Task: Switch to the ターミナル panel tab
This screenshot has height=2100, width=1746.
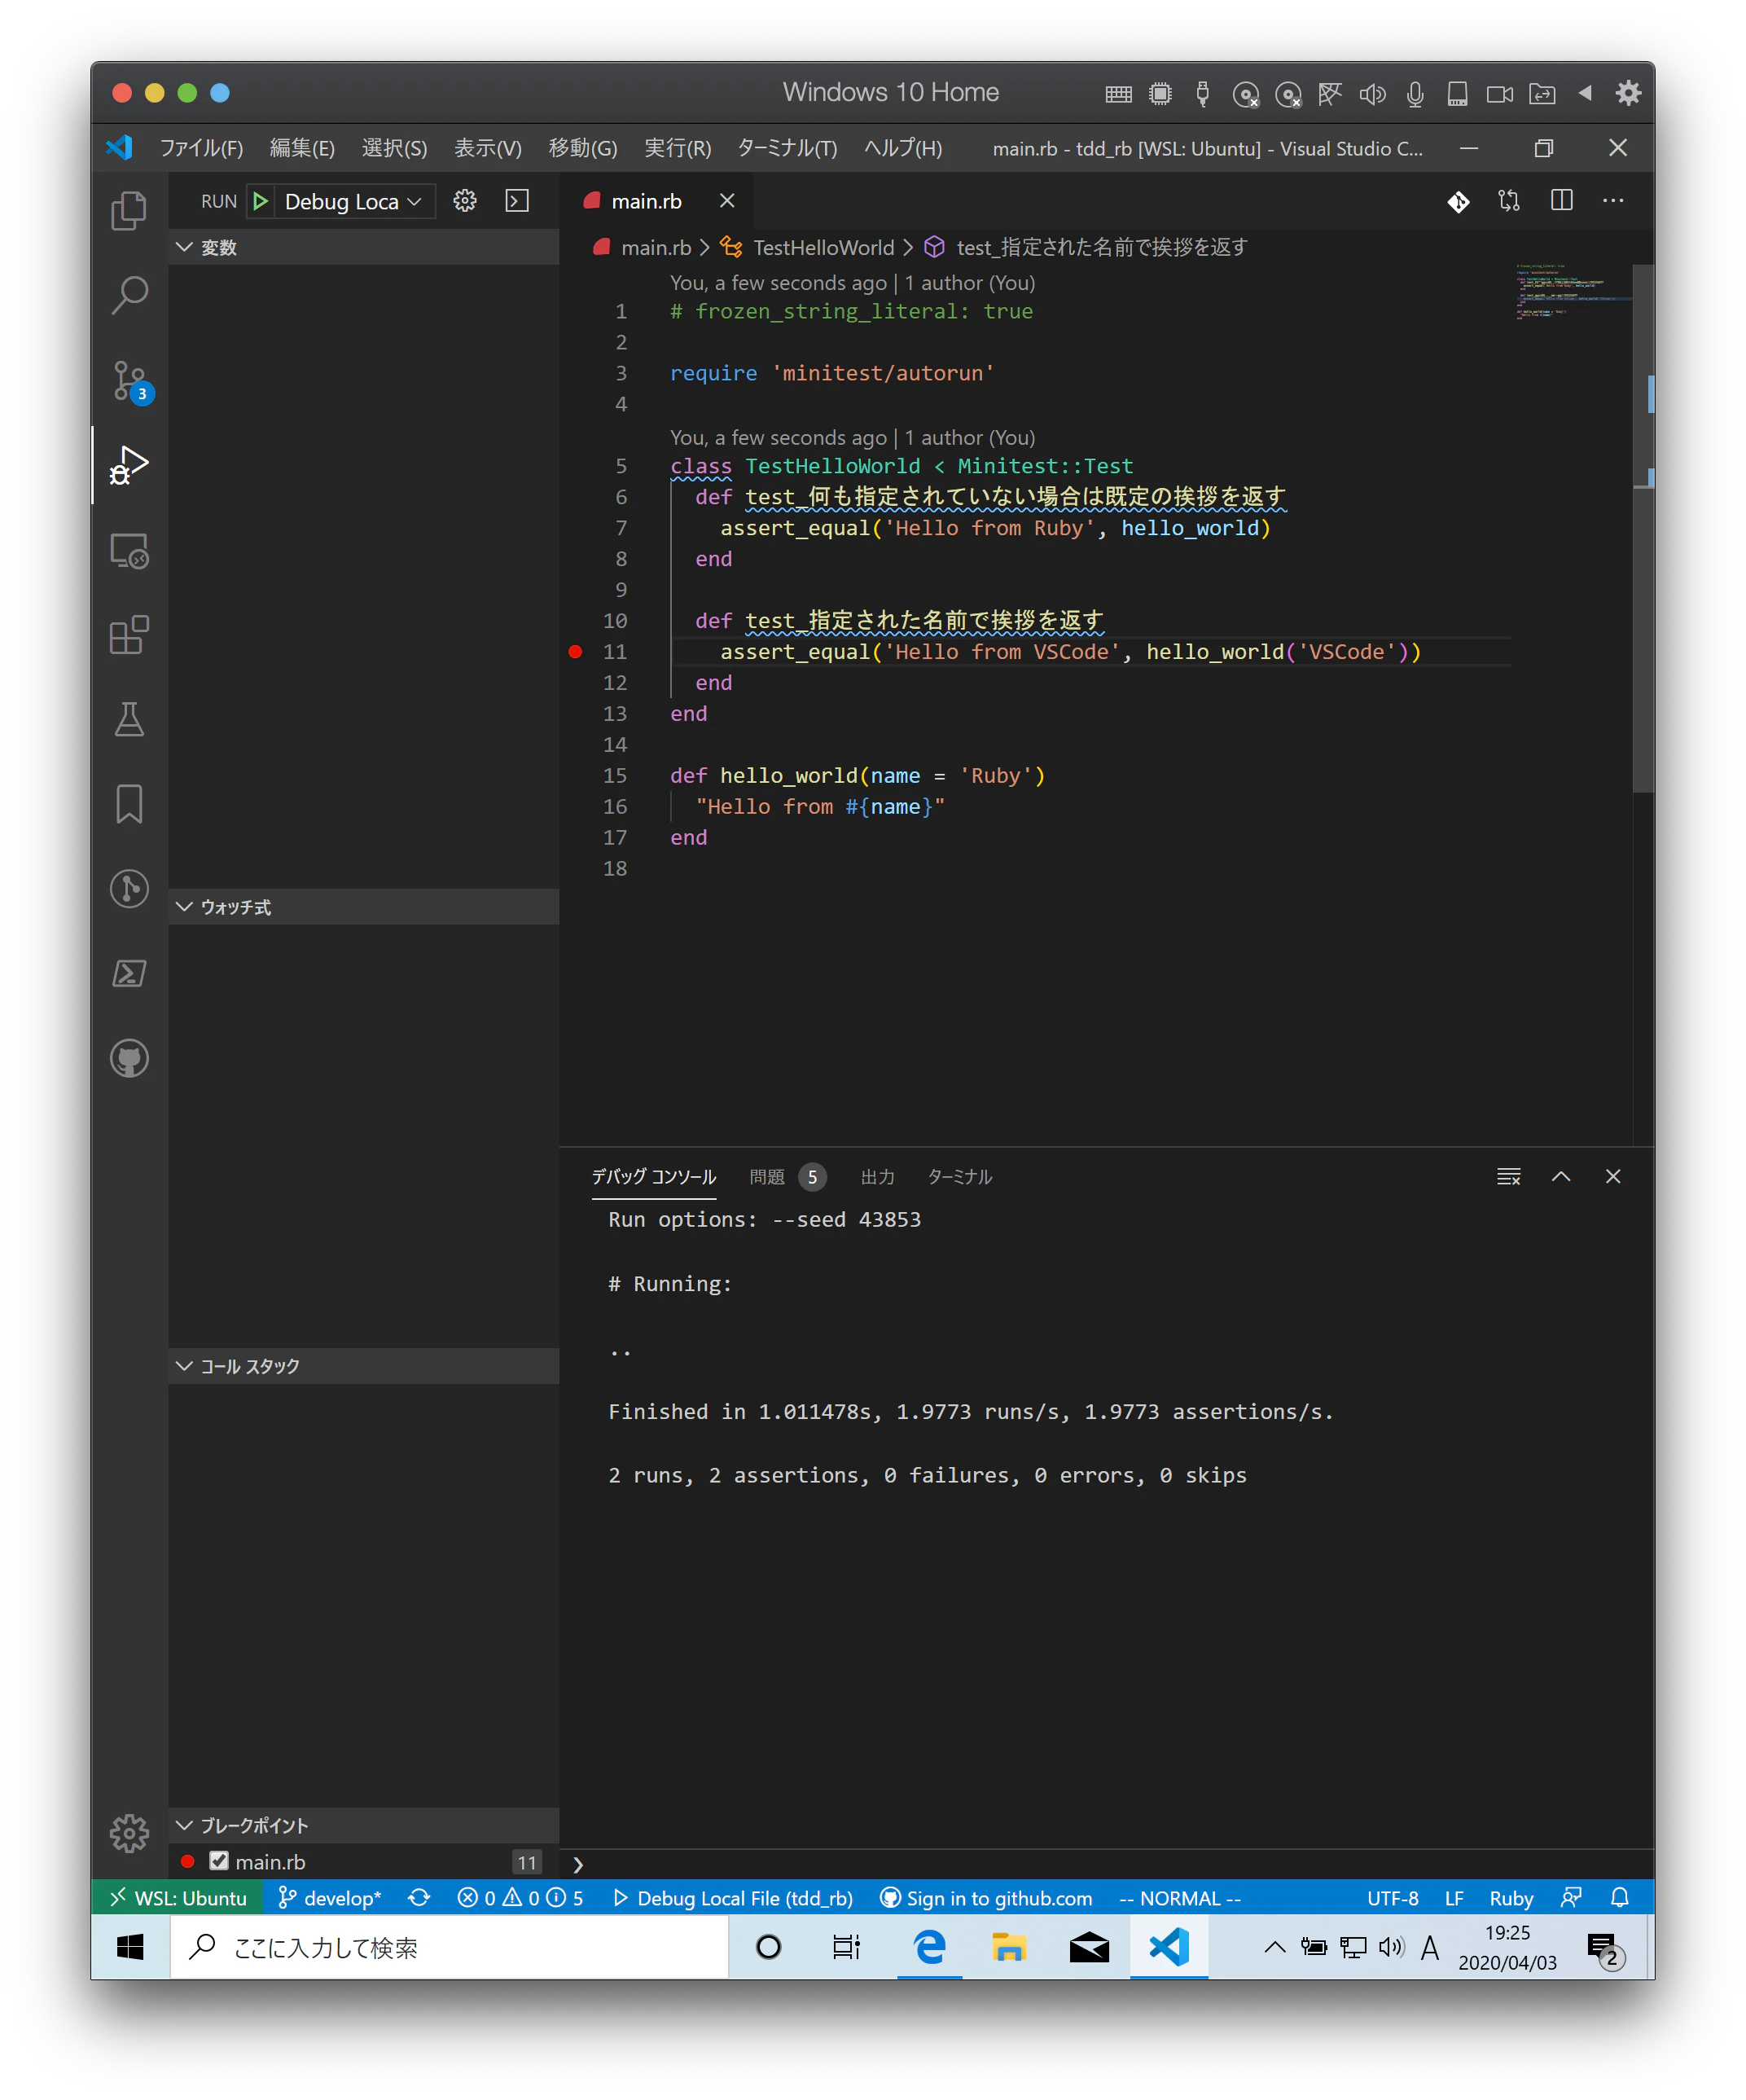Action: (959, 1177)
